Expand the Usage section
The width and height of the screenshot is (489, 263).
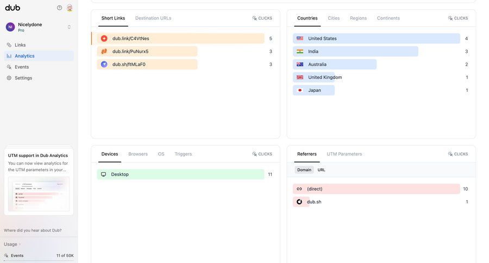[12, 244]
